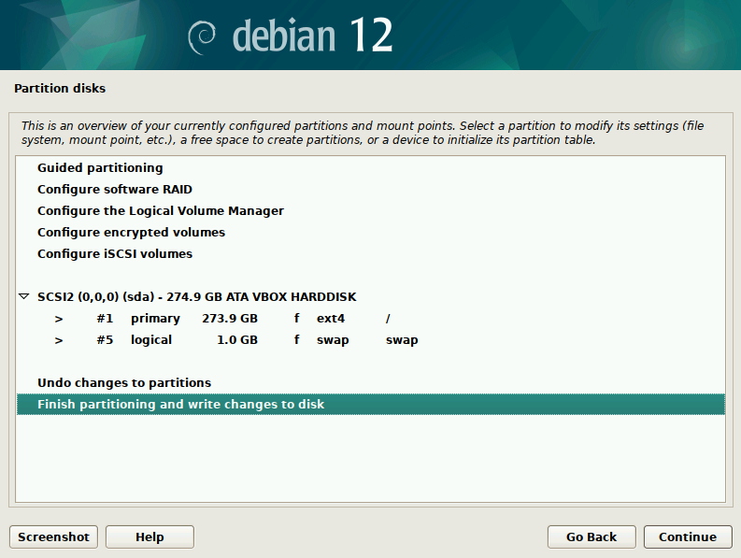Click the Debian swirl logo
The width and height of the screenshot is (741, 558).
click(x=202, y=37)
